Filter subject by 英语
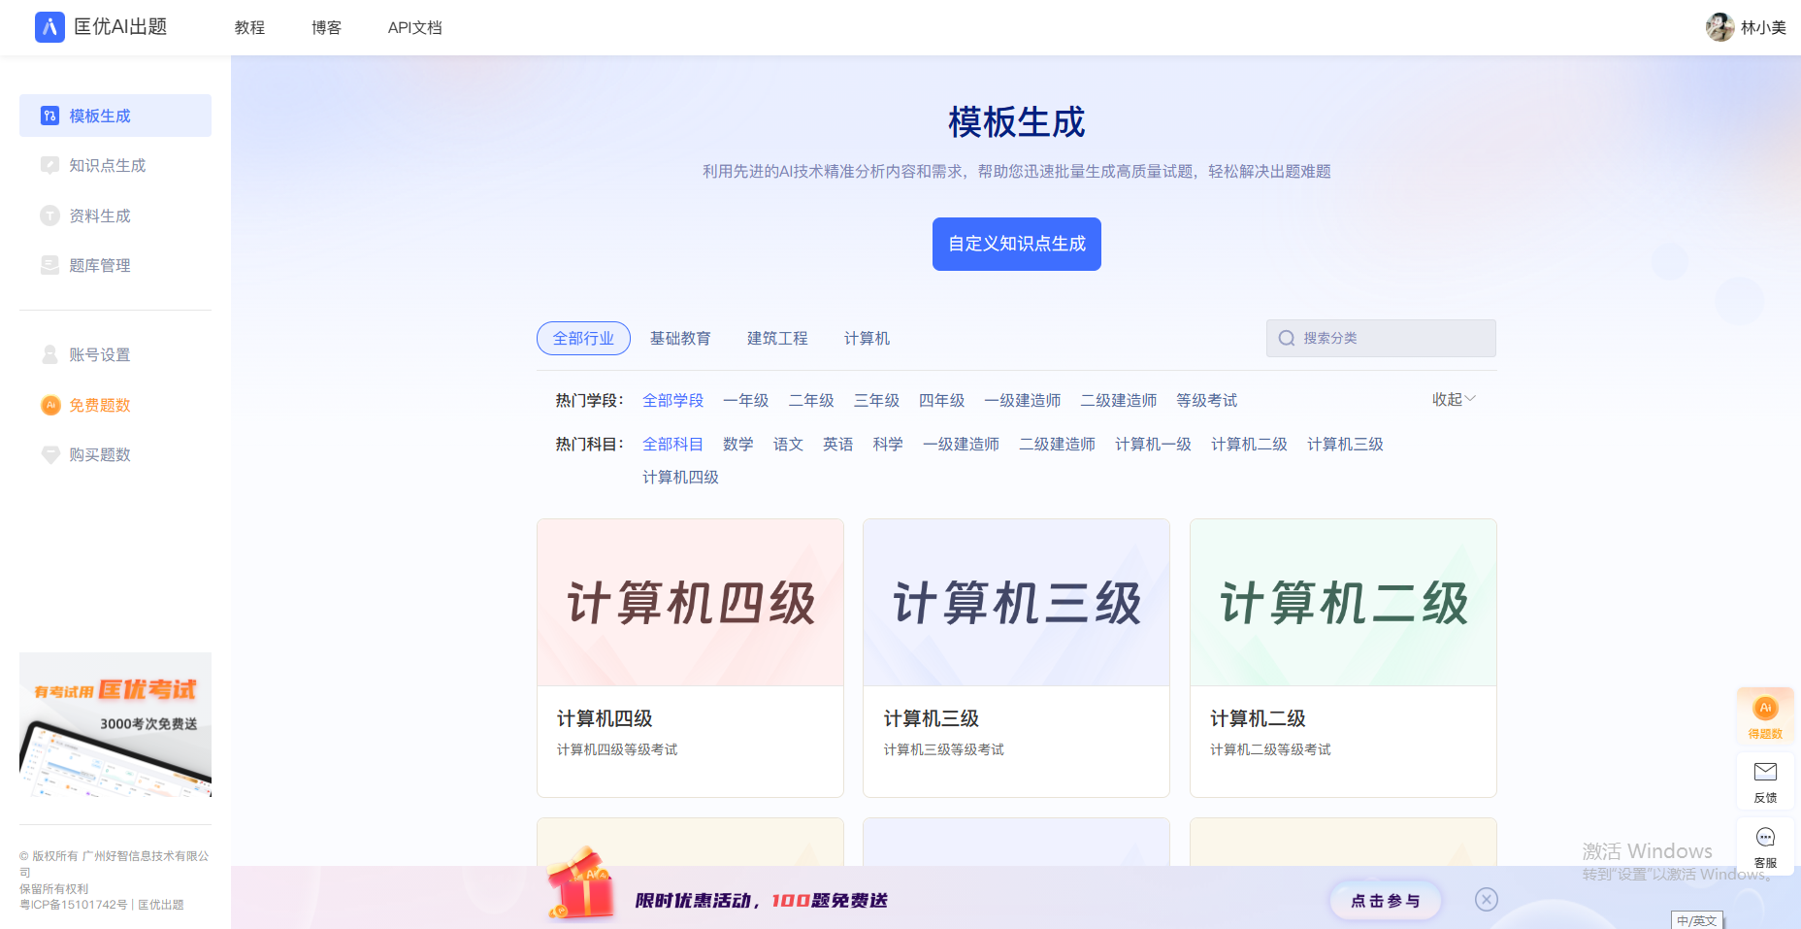 [x=837, y=444]
